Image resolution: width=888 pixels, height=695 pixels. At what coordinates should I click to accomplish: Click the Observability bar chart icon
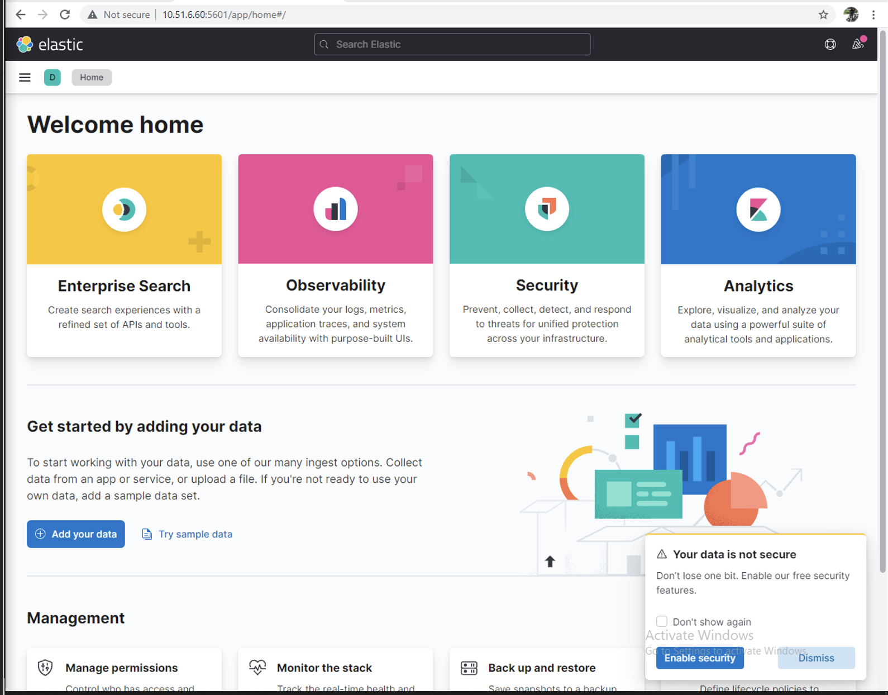point(336,209)
